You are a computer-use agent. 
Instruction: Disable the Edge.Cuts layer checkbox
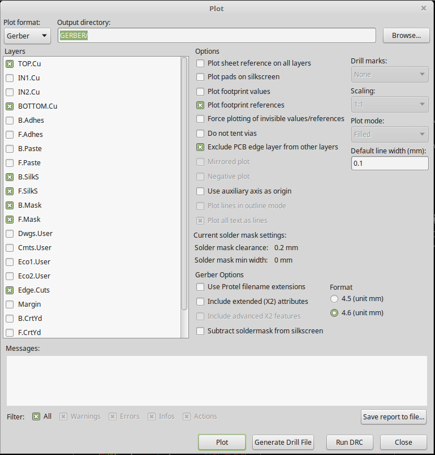pos(10,290)
